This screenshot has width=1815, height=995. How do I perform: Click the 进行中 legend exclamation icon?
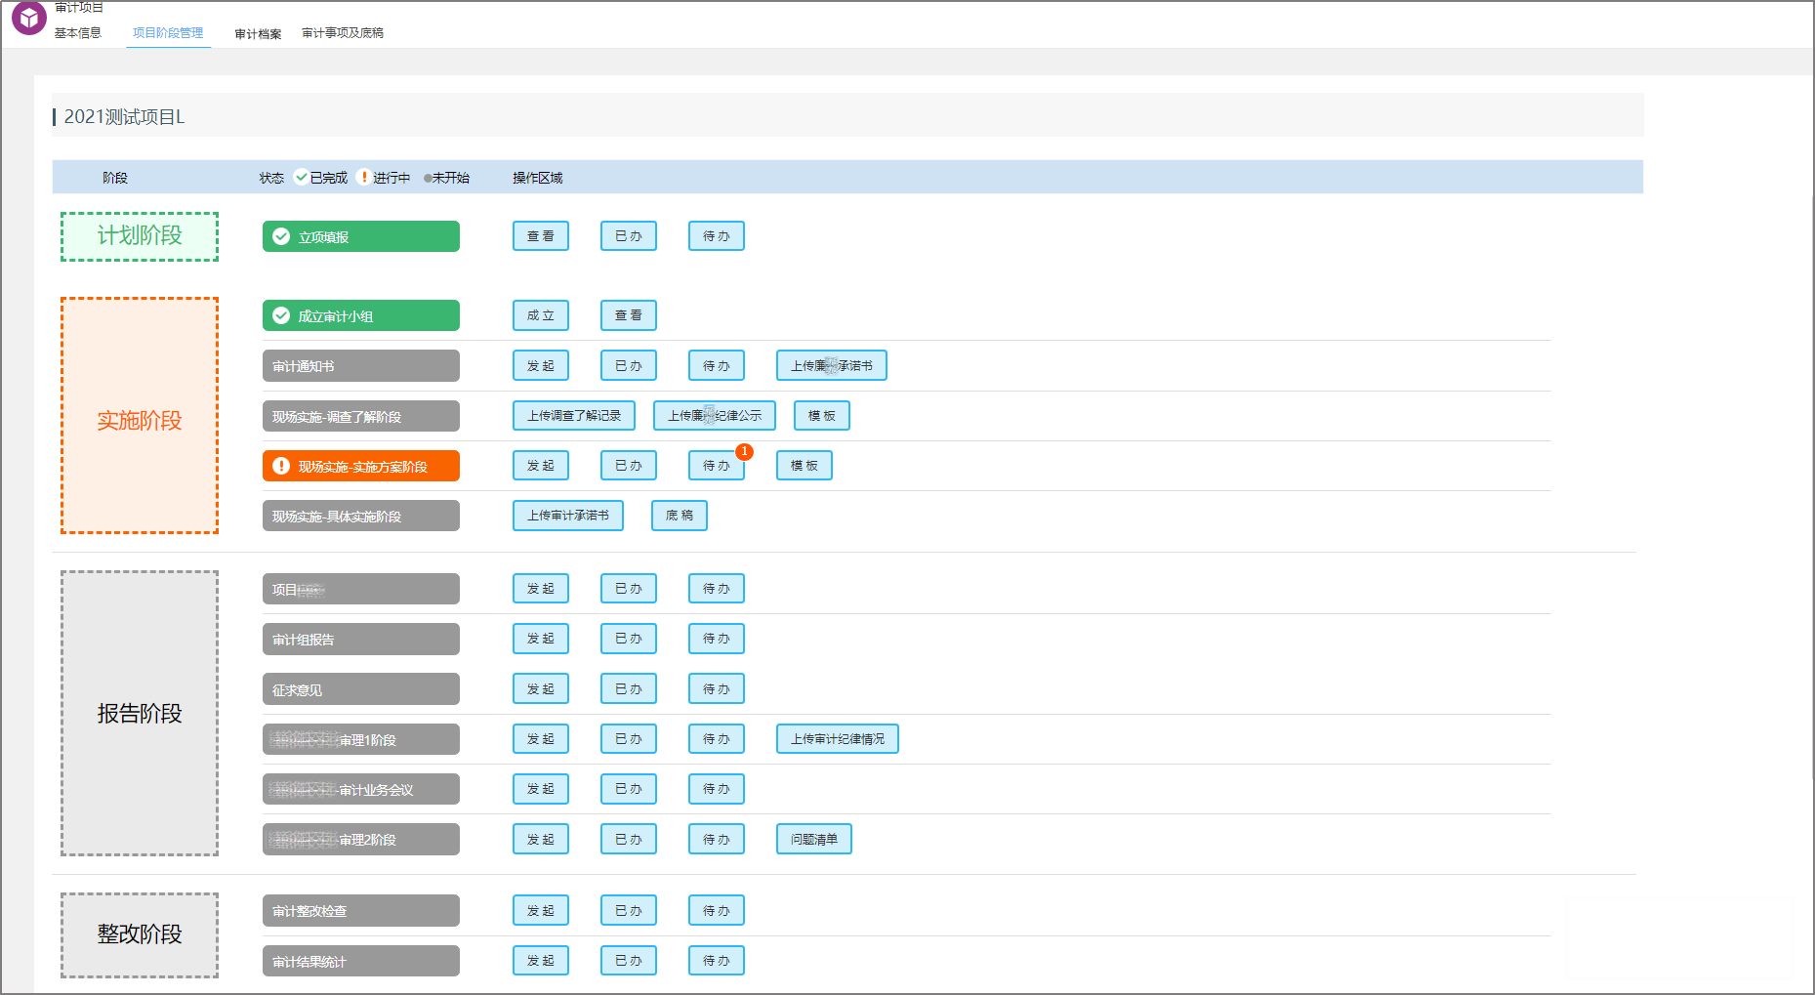364,177
